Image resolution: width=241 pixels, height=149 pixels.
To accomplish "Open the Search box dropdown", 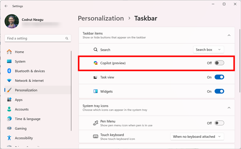I will [208, 50].
